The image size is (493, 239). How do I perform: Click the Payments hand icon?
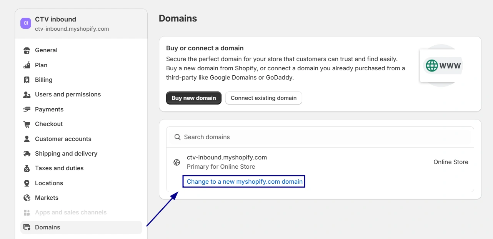[27, 110]
